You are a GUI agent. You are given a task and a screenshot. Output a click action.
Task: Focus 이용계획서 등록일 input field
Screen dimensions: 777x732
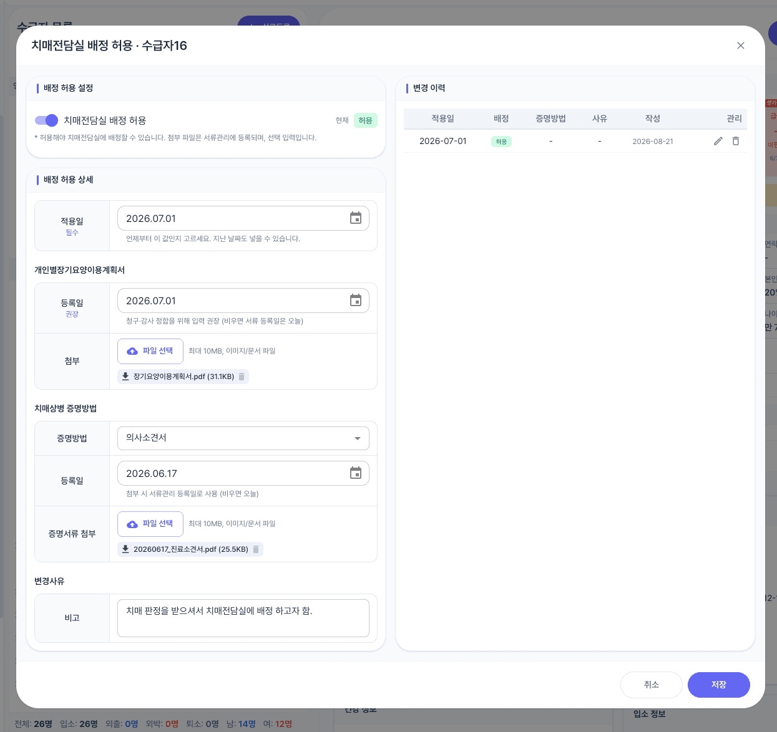point(243,301)
